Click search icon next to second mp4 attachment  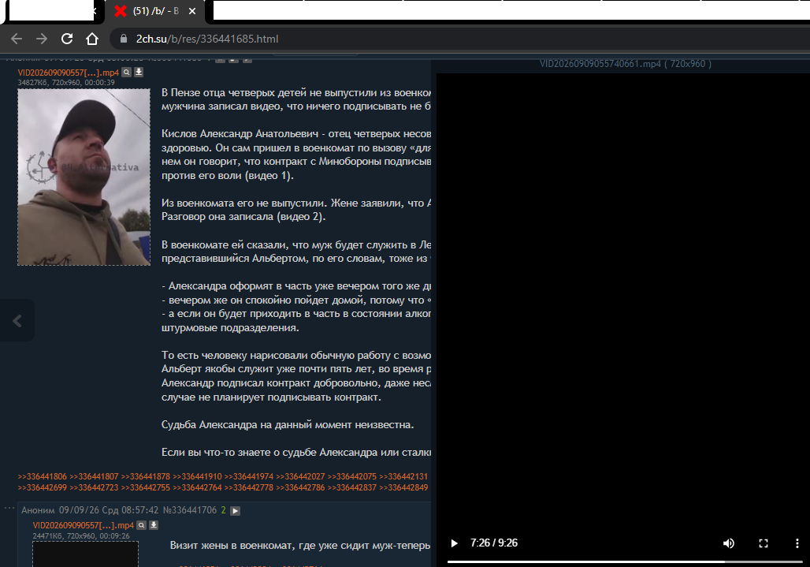pos(142,525)
